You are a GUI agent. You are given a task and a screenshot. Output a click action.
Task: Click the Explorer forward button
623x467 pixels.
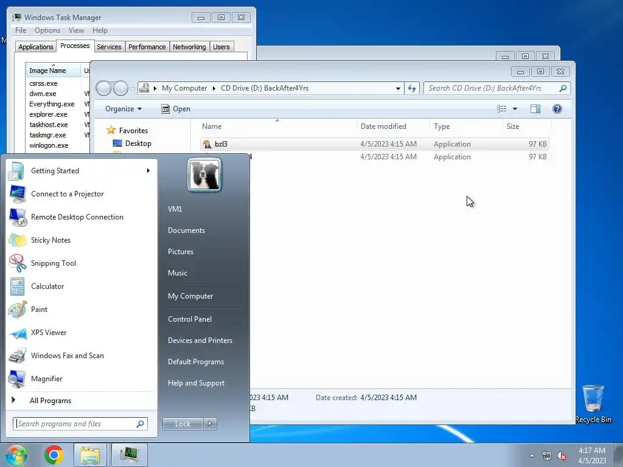[x=121, y=88]
